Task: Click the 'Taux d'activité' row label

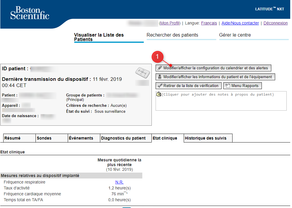Action: click(x=17, y=188)
